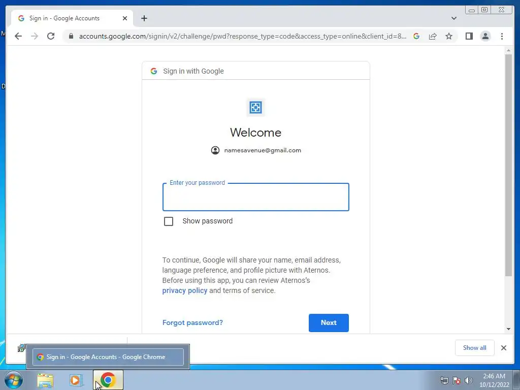Image resolution: width=520 pixels, height=390 pixels.
Task: Click the account avatar beside namesavenue@gmail.com
Action: pos(215,150)
